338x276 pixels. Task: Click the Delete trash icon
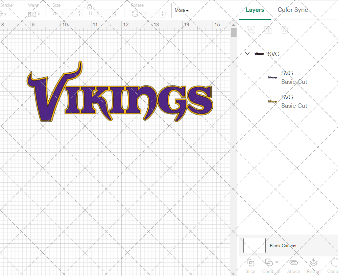(x=285, y=30)
